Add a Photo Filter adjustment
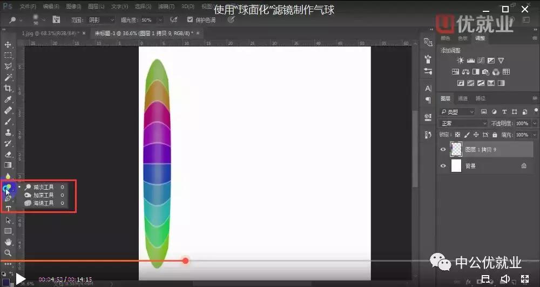The width and height of the screenshot is (540, 287). point(485,72)
